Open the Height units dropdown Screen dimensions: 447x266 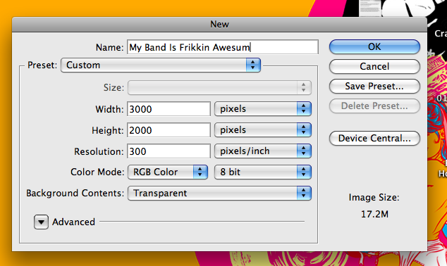point(262,130)
